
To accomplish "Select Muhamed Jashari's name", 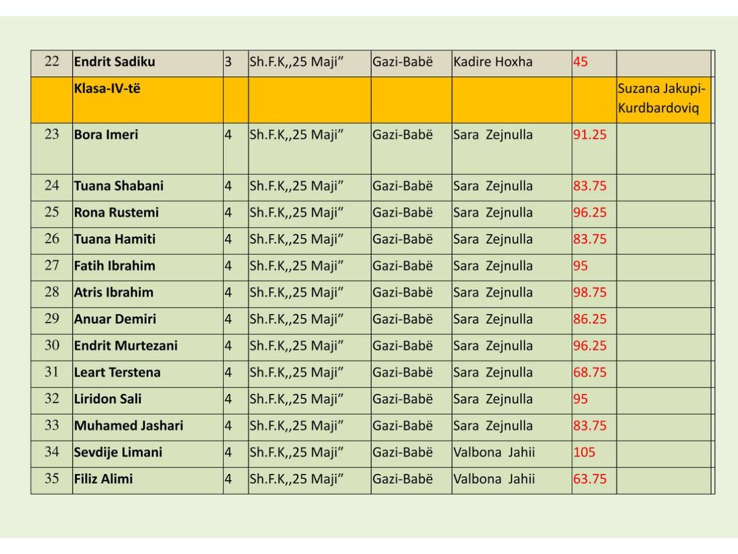I will pyautogui.click(x=128, y=426).
